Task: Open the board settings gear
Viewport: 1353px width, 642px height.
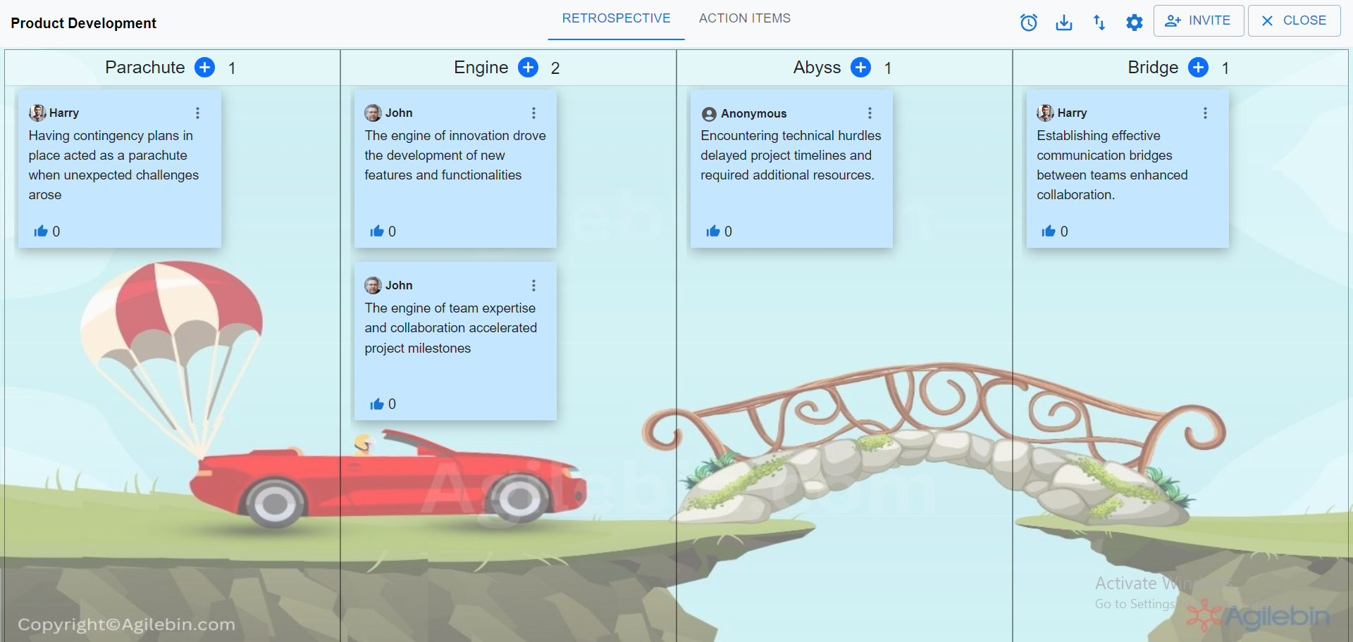Action: [1135, 22]
